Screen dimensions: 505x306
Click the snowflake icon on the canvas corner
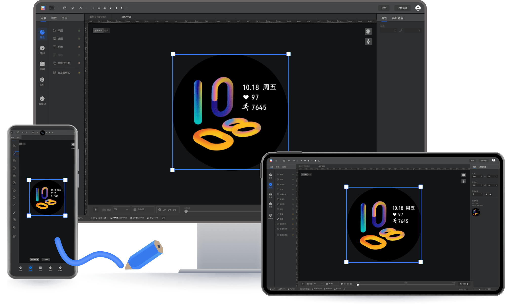(x=368, y=31)
